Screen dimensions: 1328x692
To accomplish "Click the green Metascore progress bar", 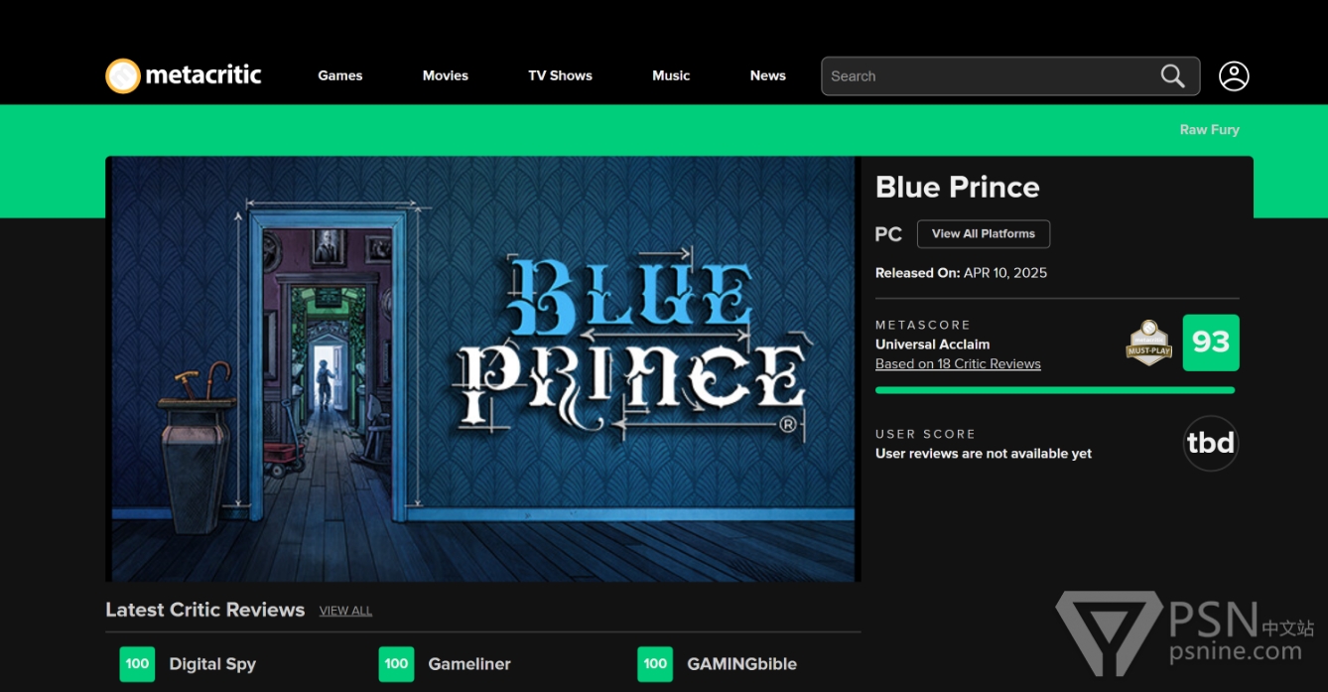I will coord(1055,390).
